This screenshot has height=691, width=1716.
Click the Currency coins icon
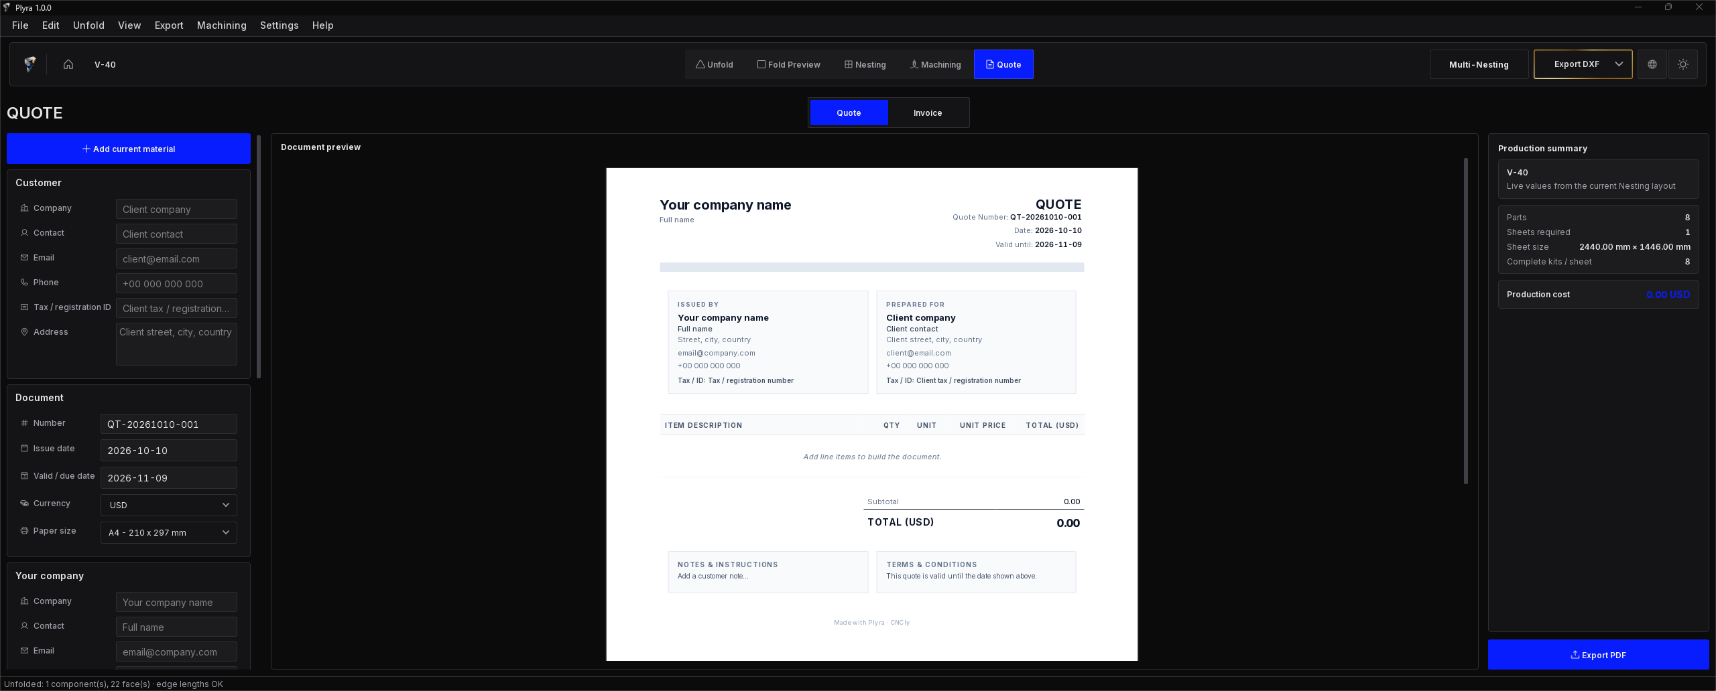[25, 504]
